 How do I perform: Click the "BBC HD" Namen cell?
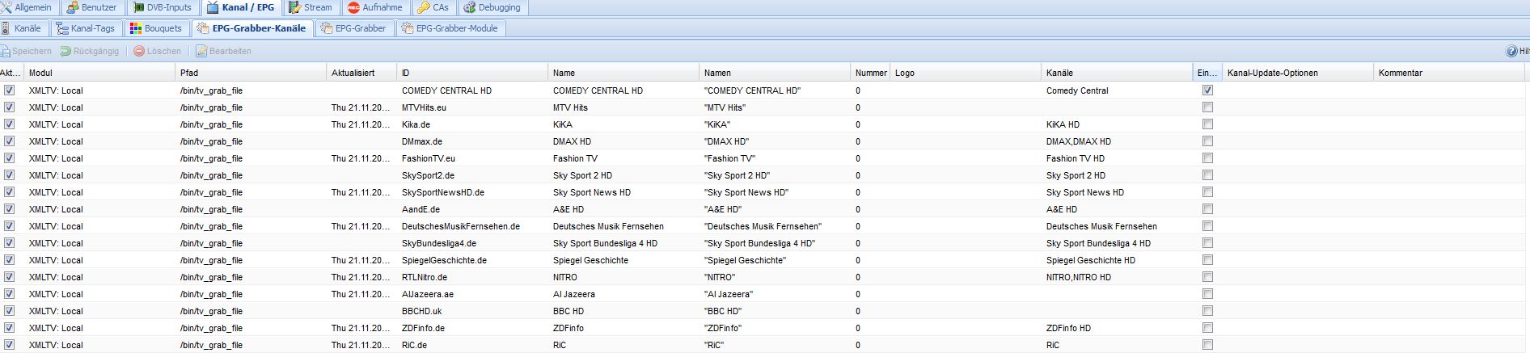775,311
